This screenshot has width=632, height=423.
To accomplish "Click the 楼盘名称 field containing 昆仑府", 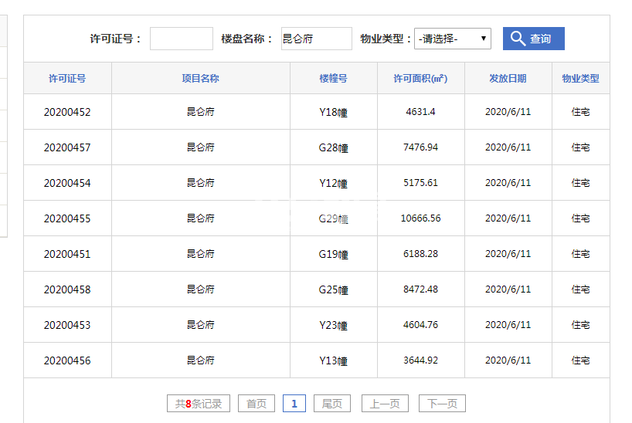I will click(x=317, y=39).
